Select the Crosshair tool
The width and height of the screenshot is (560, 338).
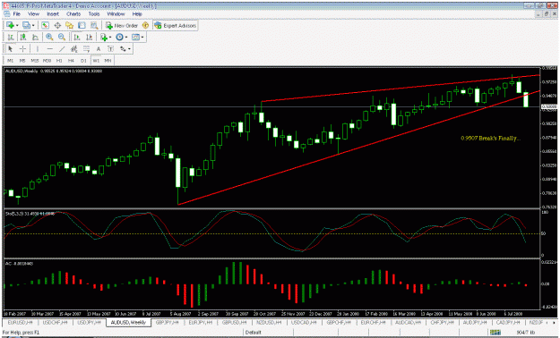pyautogui.click(x=22, y=49)
